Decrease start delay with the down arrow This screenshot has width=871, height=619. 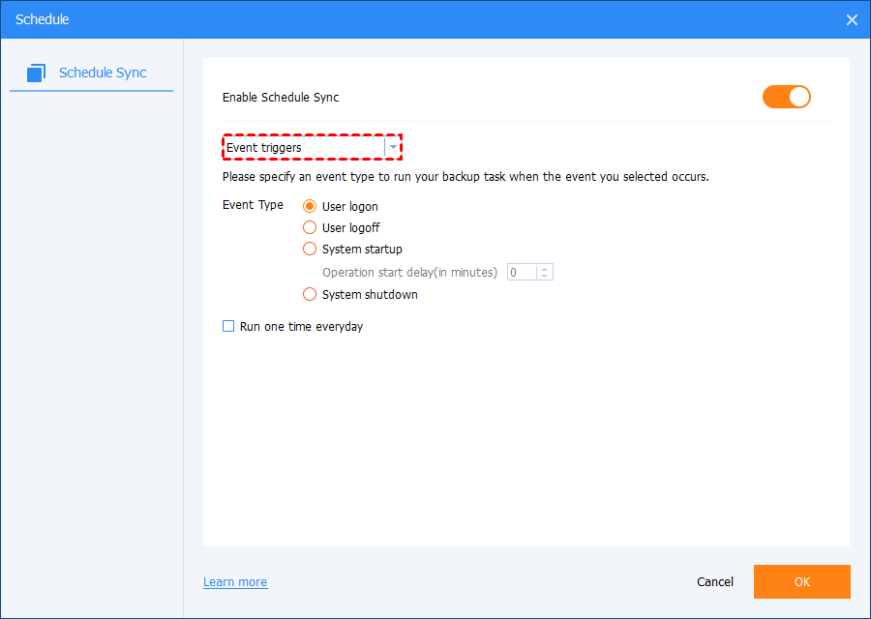click(x=545, y=277)
